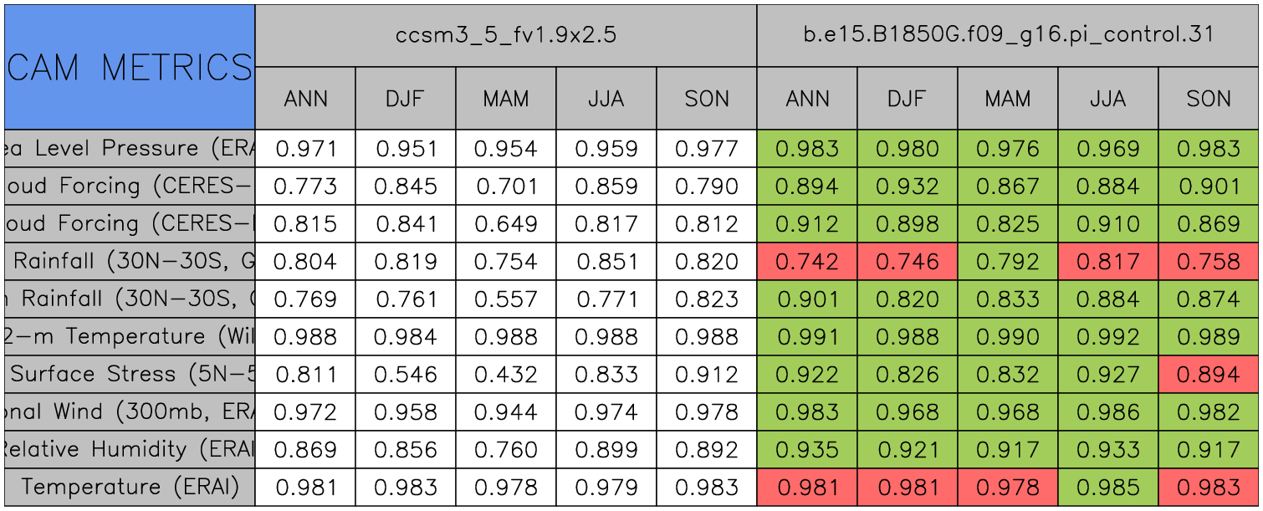Click the 0.546 value cell
Viewport: 1263px width, 511px height.
406,374
